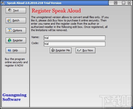Screen dimensions: 133x109
Task: Open the Text section button
Action: (16, 10)
